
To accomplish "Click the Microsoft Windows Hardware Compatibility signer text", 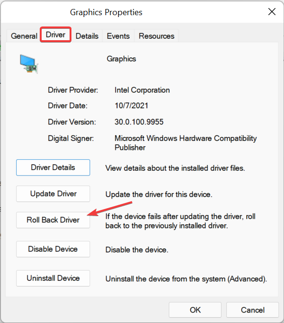I will click(186, 143).
